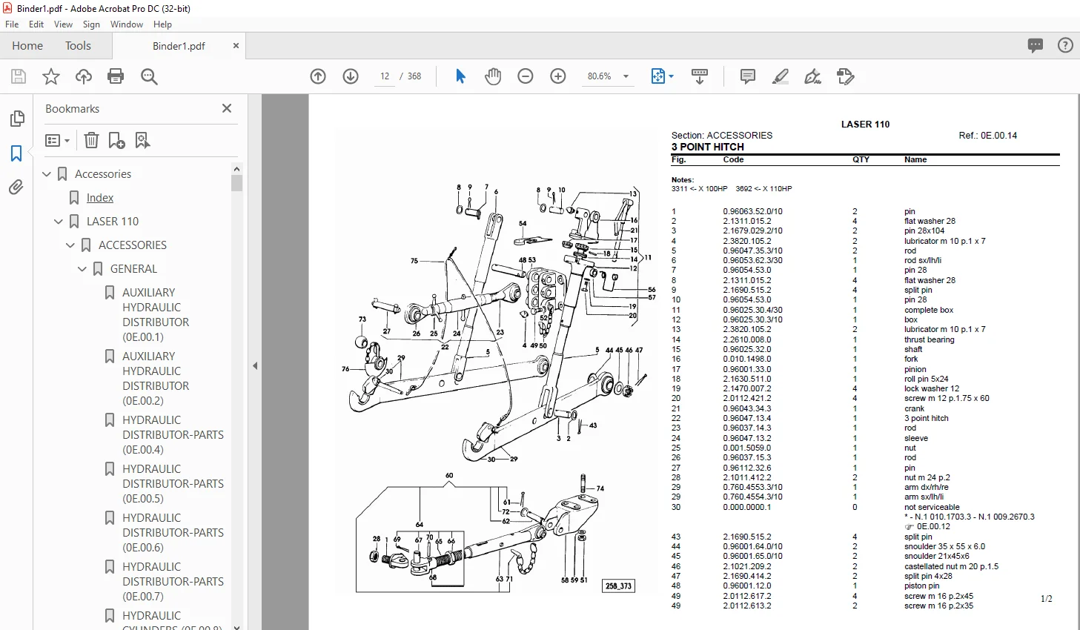Screen dimensions: 1080x630
Task: Open the Edit menu
Action: pyautogui.click(x=36, y=24)
